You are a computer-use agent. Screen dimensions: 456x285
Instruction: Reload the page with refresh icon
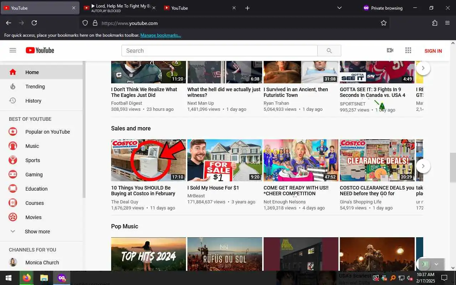click(x=34, y=23)
